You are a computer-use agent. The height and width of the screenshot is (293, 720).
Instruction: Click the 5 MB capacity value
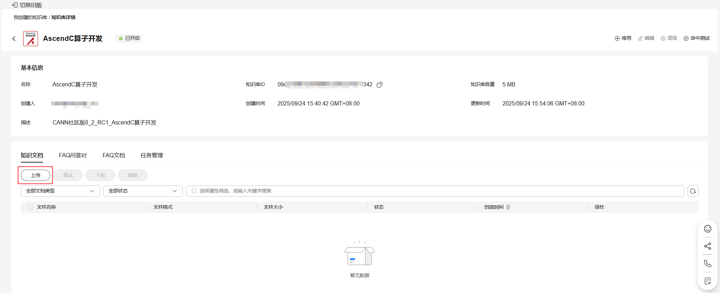tap(509, 85)
